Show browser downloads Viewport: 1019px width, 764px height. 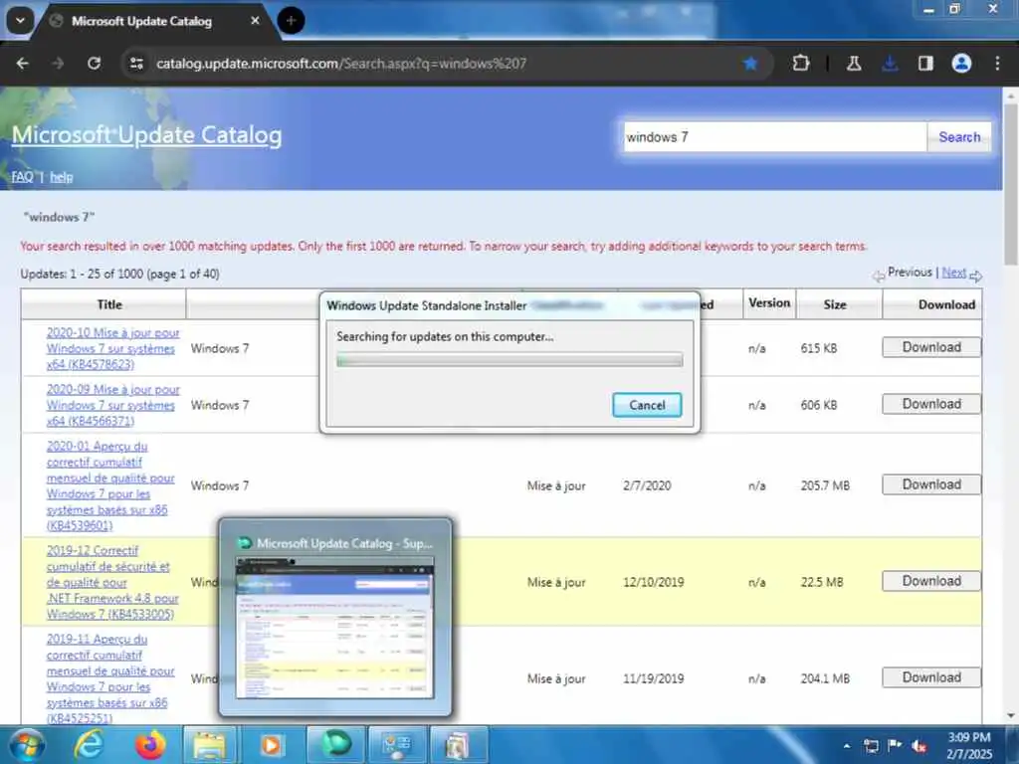coord(890,63)
